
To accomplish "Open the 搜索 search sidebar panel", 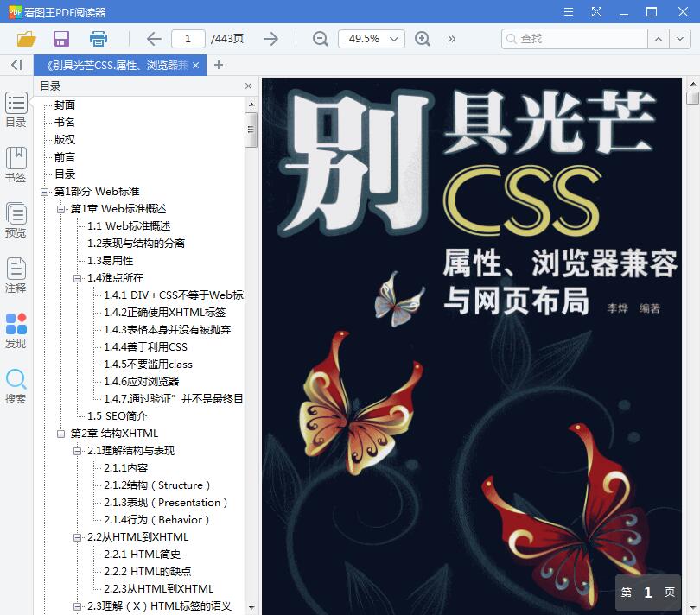I will point(16,386).
